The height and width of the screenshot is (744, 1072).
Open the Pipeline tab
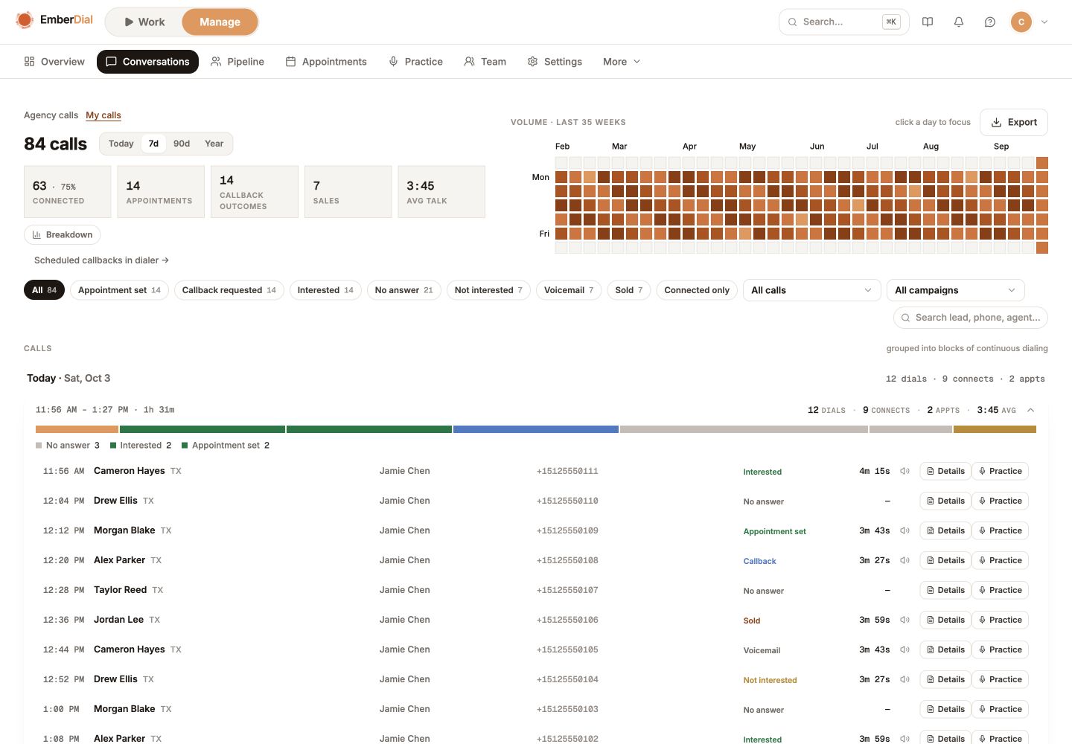coord(237,62)
